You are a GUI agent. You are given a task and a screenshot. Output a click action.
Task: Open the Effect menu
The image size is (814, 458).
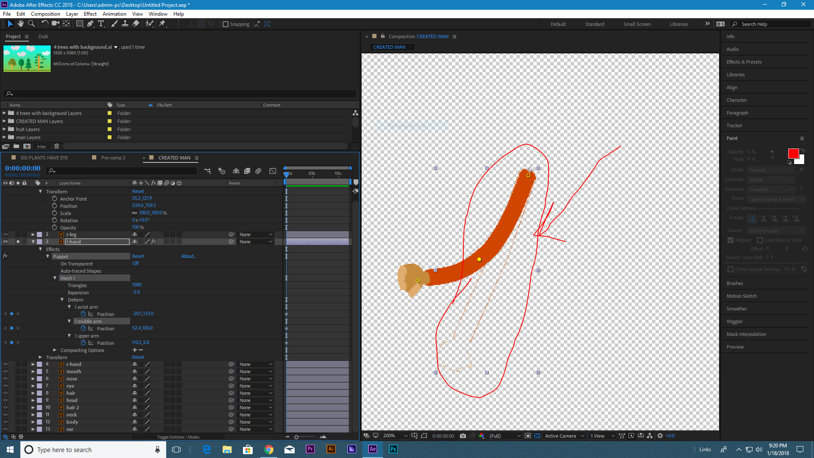tap(90, 14)
